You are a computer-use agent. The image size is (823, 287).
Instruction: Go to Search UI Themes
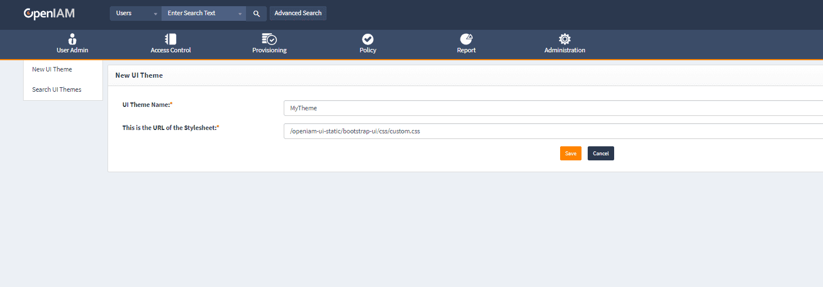coord(57,89)
